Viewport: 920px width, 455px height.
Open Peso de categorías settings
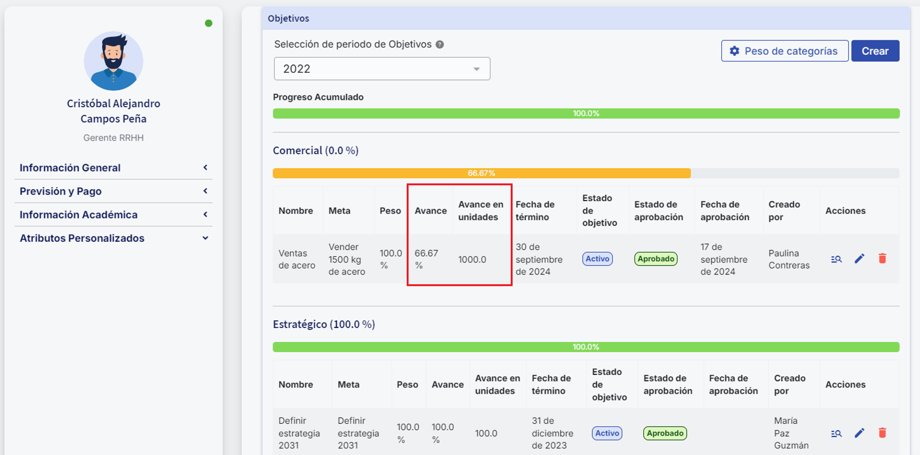click(785, 51)
